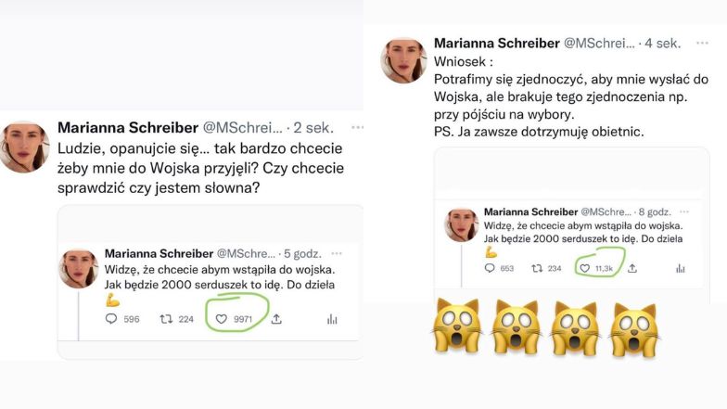Click the avatar in the 8 godz. quoted tweet
The width and height of the screenshot is (727, 409).
click(461, 225)
